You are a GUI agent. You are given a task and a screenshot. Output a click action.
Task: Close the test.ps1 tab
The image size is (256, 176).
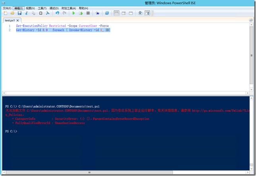point(17,20)
